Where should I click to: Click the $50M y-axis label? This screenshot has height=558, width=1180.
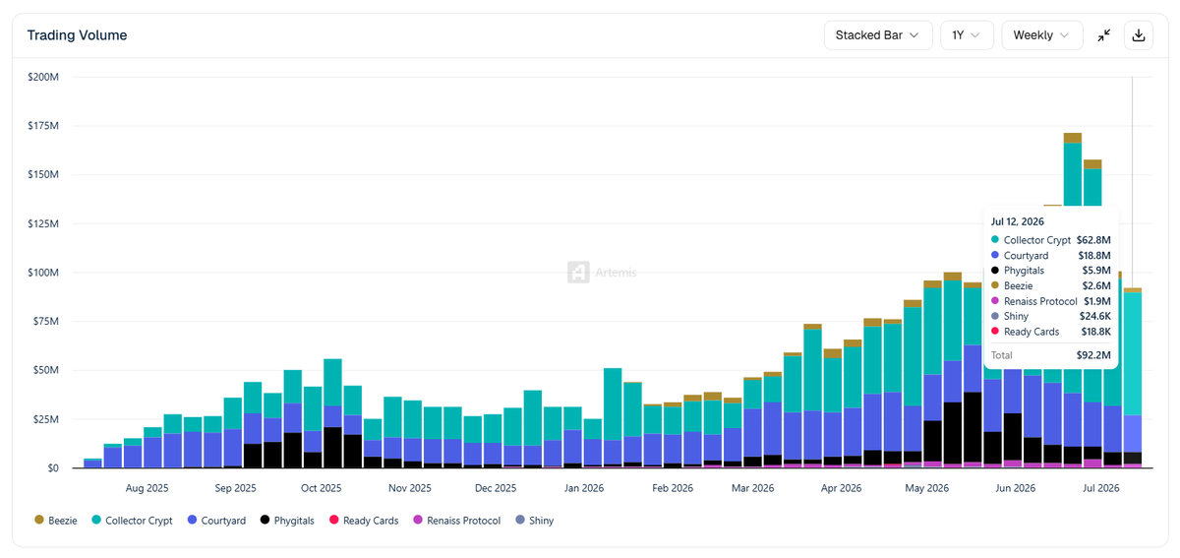click(46, 370)
